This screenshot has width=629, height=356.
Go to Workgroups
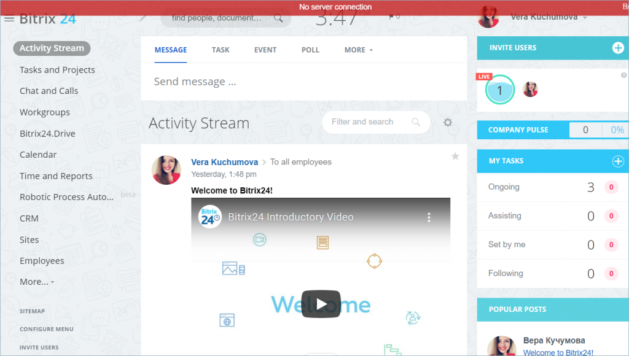44,113
